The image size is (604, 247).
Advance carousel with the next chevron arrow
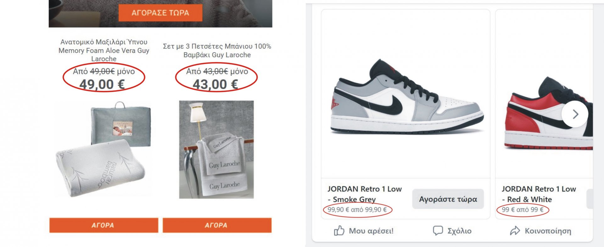click(575, 114)
